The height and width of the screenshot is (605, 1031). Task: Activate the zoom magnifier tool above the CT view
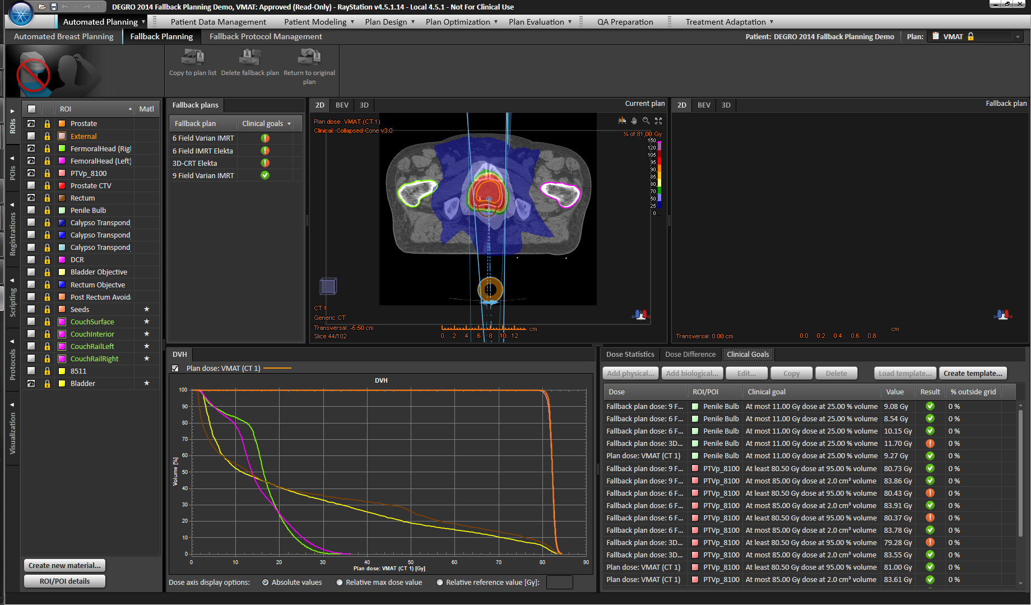[645, 120]
